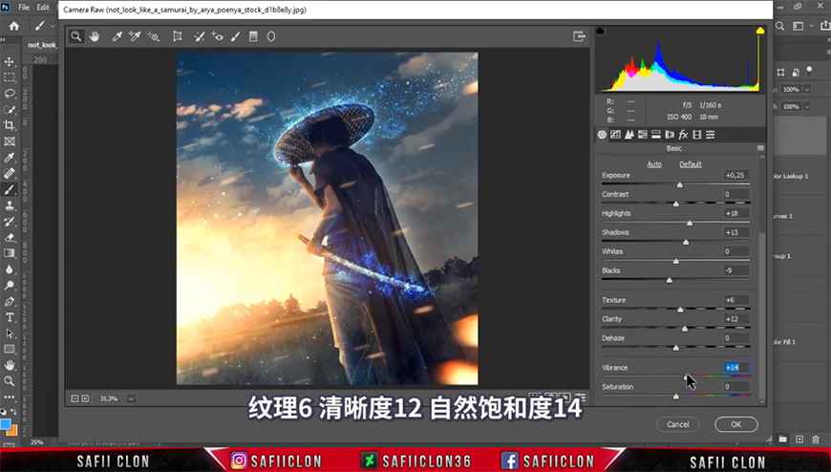Select the Spot Removal tool
The image size is (831, 472).
coord(200,36)
